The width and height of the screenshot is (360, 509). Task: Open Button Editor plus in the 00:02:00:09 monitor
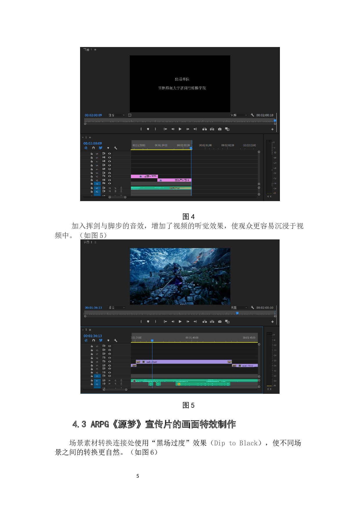click(x=272, y=129)
